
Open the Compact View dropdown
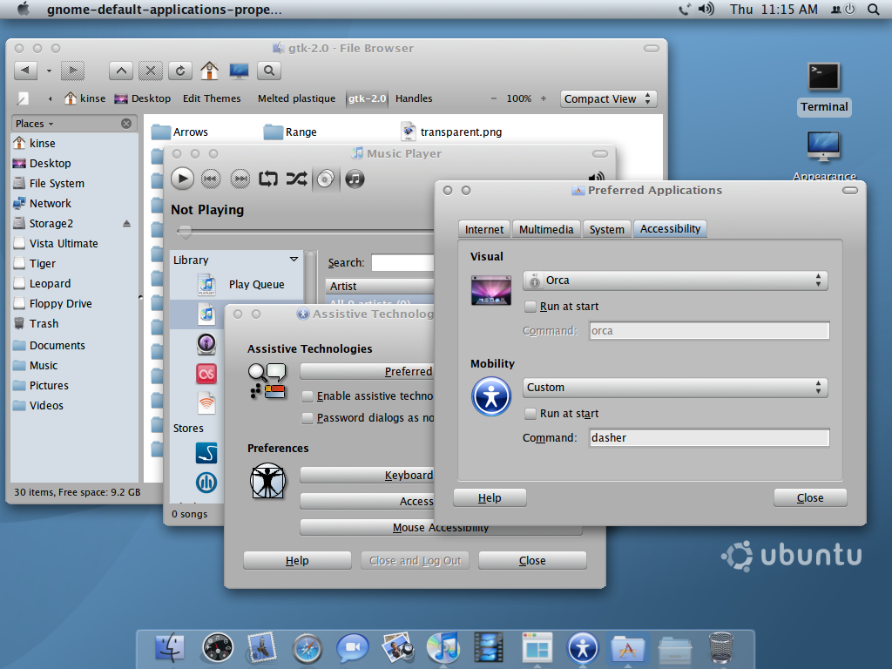pos(608,99)
